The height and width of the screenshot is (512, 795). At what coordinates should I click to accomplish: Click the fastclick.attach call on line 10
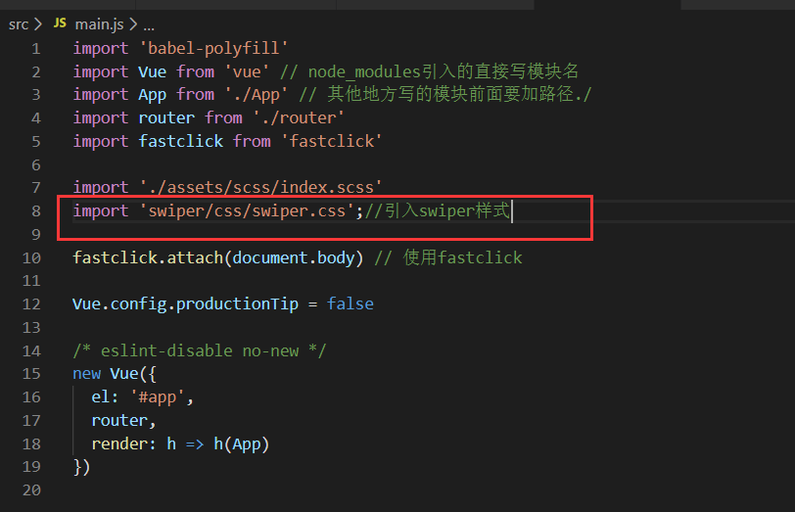[x=148, y=257]
